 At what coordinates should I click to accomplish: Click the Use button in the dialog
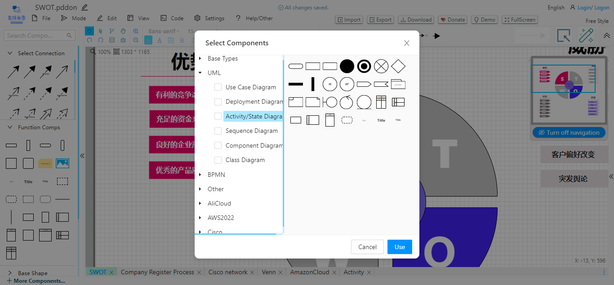(x=399, y=246)
